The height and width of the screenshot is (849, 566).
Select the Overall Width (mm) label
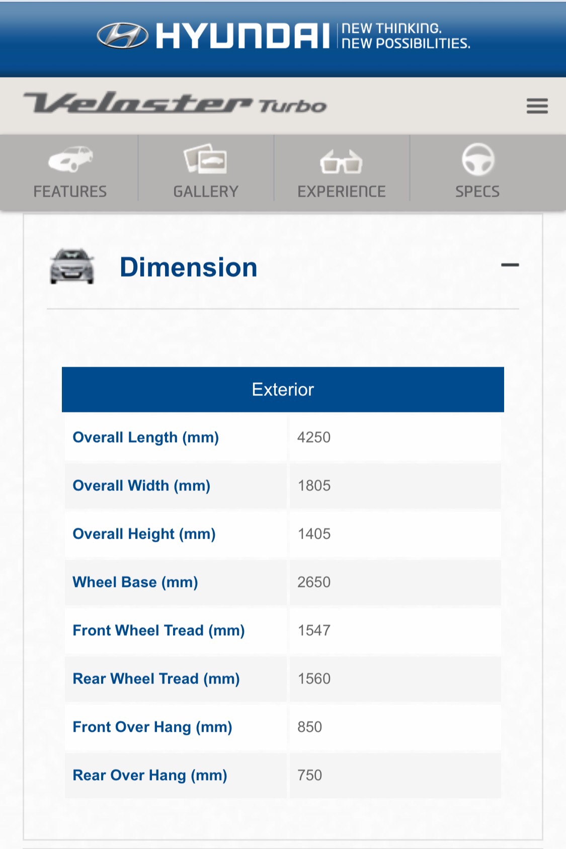pos(141,485)
